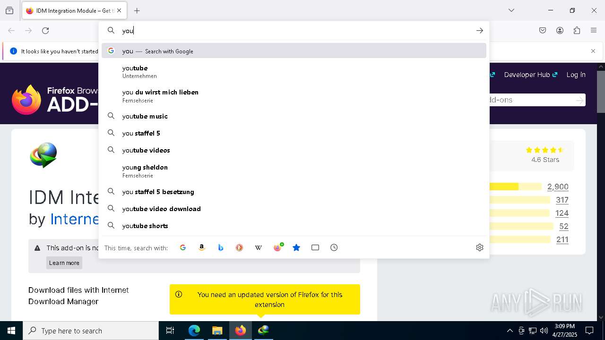605x340 pixels.
Task: Open the 52 two-star reviews link
Action: click(x=563, y=226)
